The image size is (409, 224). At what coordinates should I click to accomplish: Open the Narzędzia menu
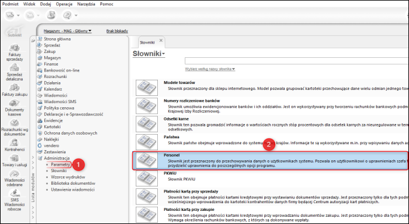[x=86, y=4]
